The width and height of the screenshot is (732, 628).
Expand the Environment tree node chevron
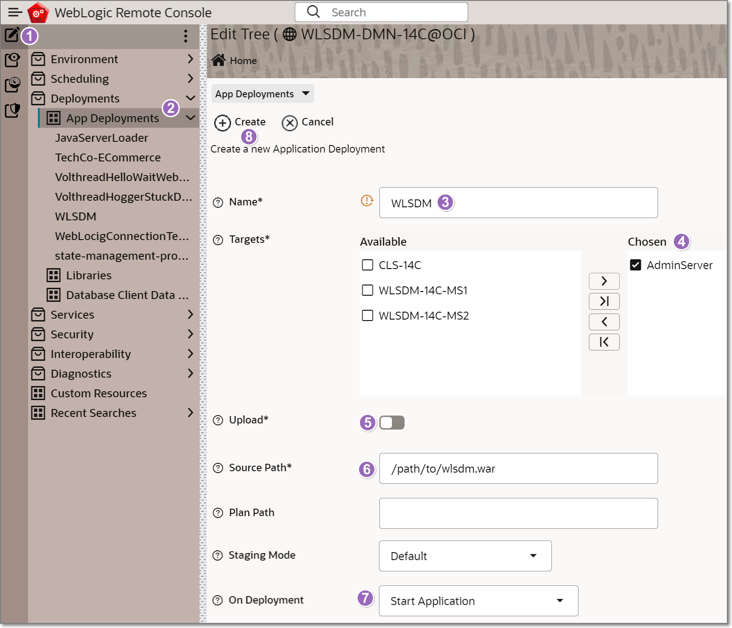pyautogui.click(x=190, y=59)
